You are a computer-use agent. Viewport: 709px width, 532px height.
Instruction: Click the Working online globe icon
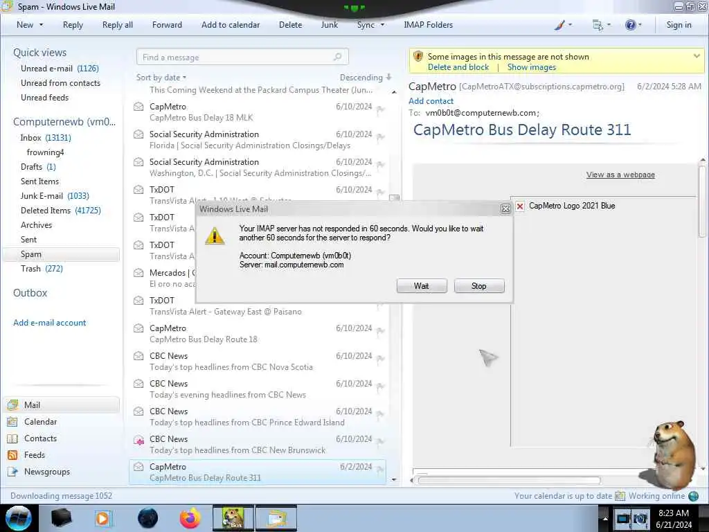tap(694, 496)
